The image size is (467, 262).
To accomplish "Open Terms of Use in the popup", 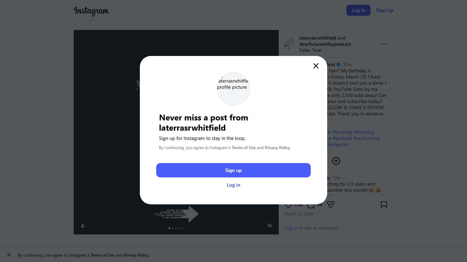I will (244, 148).
